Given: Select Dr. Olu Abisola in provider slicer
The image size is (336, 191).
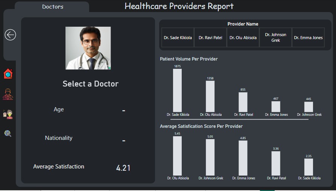Looking at the screenshot, I should tap(243, 38).
